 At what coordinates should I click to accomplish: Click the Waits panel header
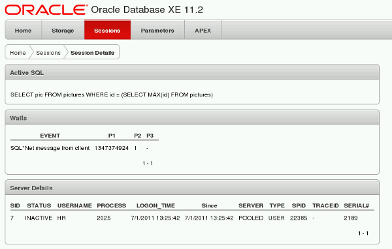(x=192, y=118)
